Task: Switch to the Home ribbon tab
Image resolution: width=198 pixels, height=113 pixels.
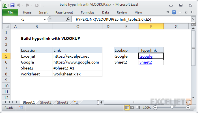Action: (27, 12)
